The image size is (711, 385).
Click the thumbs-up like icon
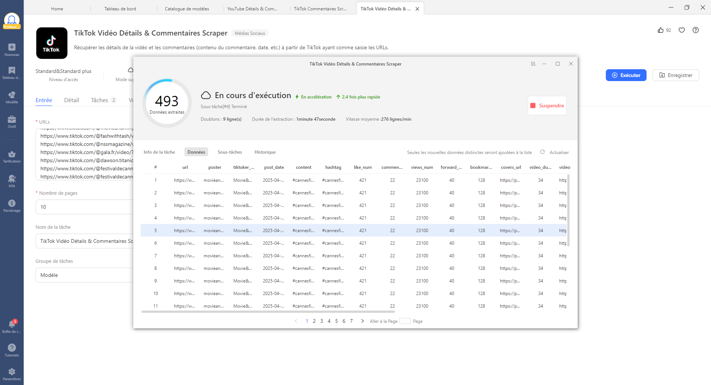click(661, 30)
